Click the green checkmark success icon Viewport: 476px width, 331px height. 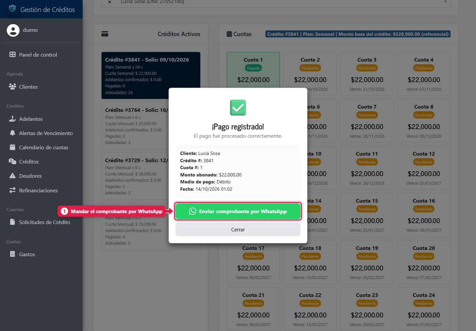pyautogui.click(x=238, y=108)
